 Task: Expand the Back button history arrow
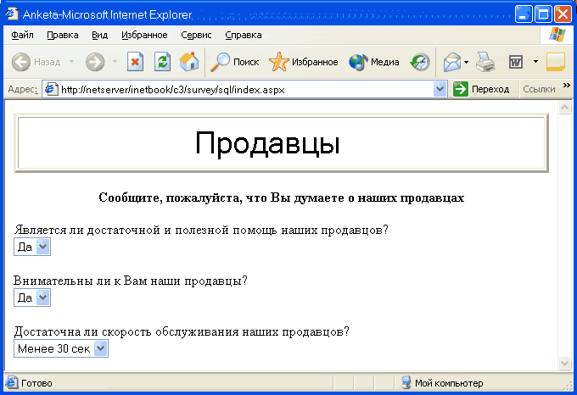[72, 61]
